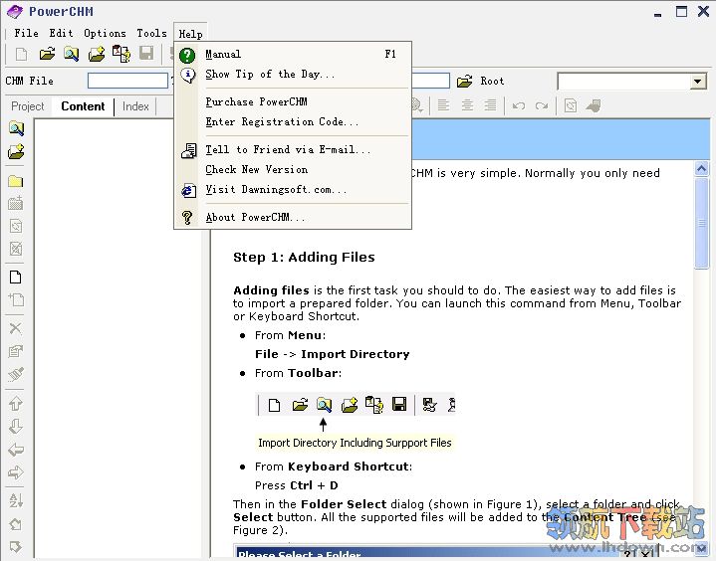716x561 pixels.
Task: Select Visit Dawningsoft.com menu item
Action: tap(293, 190)
